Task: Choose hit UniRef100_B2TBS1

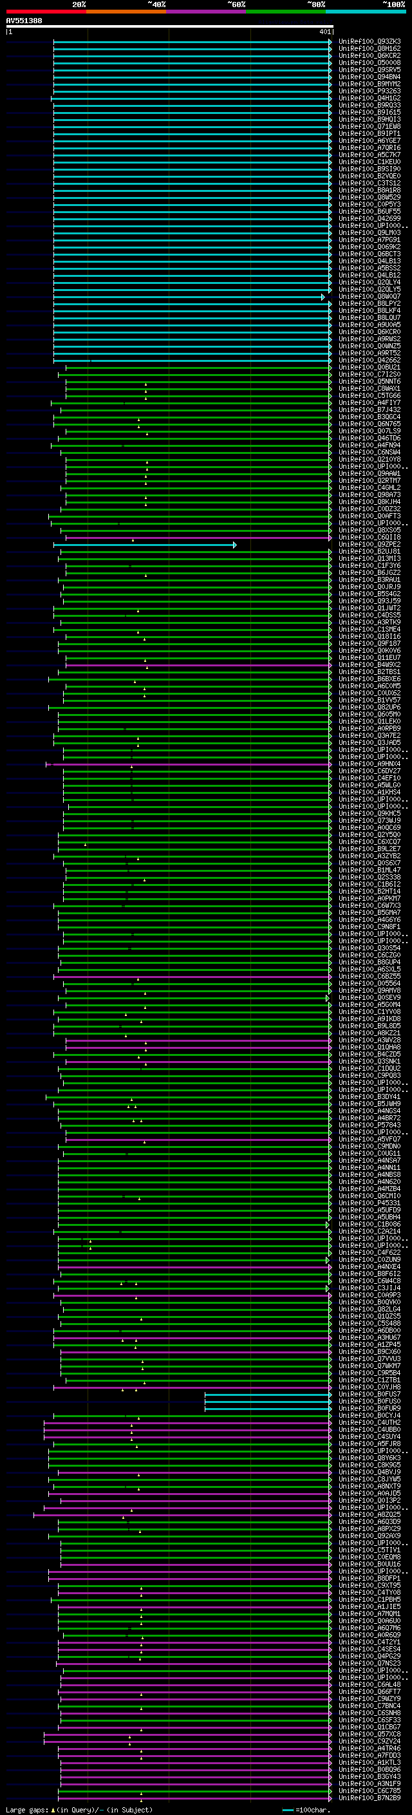Action: pos(370,672)
